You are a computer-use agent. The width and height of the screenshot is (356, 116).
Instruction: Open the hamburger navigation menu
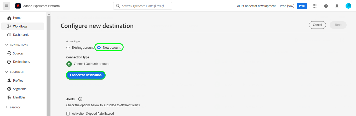tap(7, 6)
